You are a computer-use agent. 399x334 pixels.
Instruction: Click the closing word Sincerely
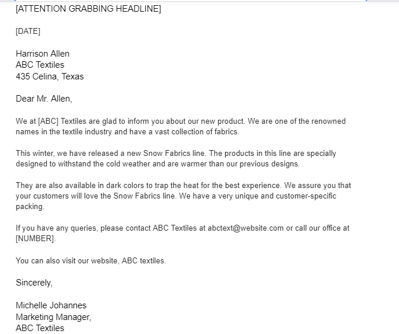pos(34,283)
